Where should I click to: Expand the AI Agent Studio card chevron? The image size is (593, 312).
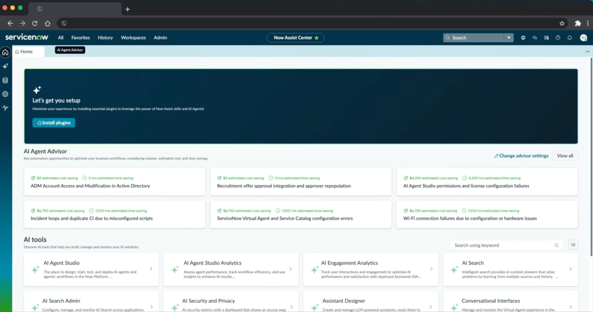pyautogui.click(x=151, y=269)
